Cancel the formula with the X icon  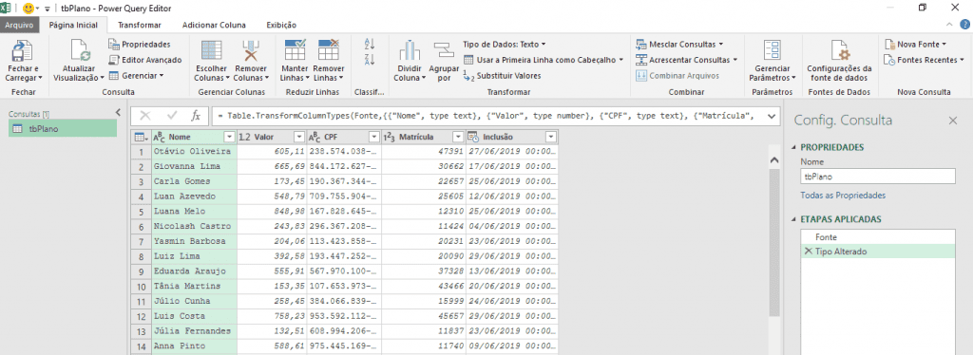pos(145,115)
